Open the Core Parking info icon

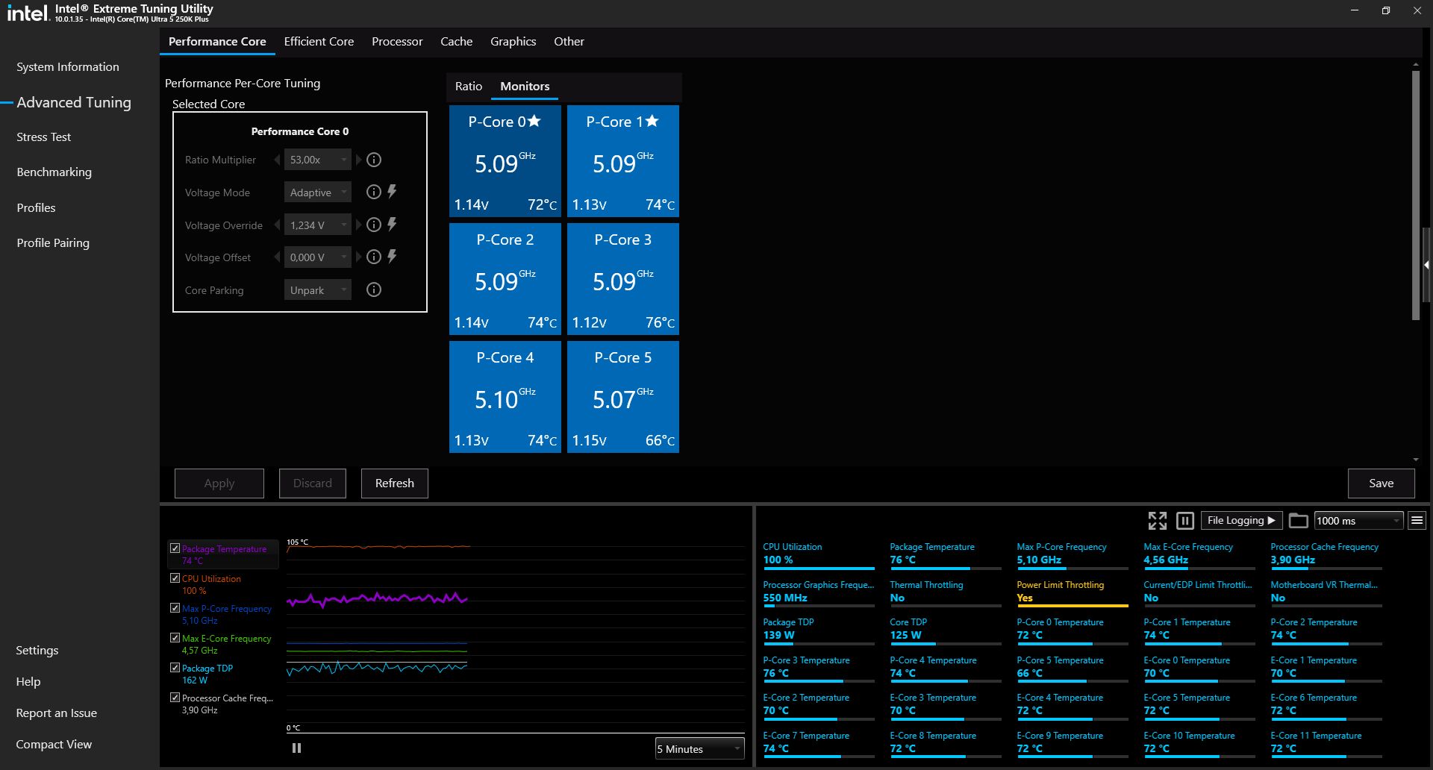pos(374,289)
